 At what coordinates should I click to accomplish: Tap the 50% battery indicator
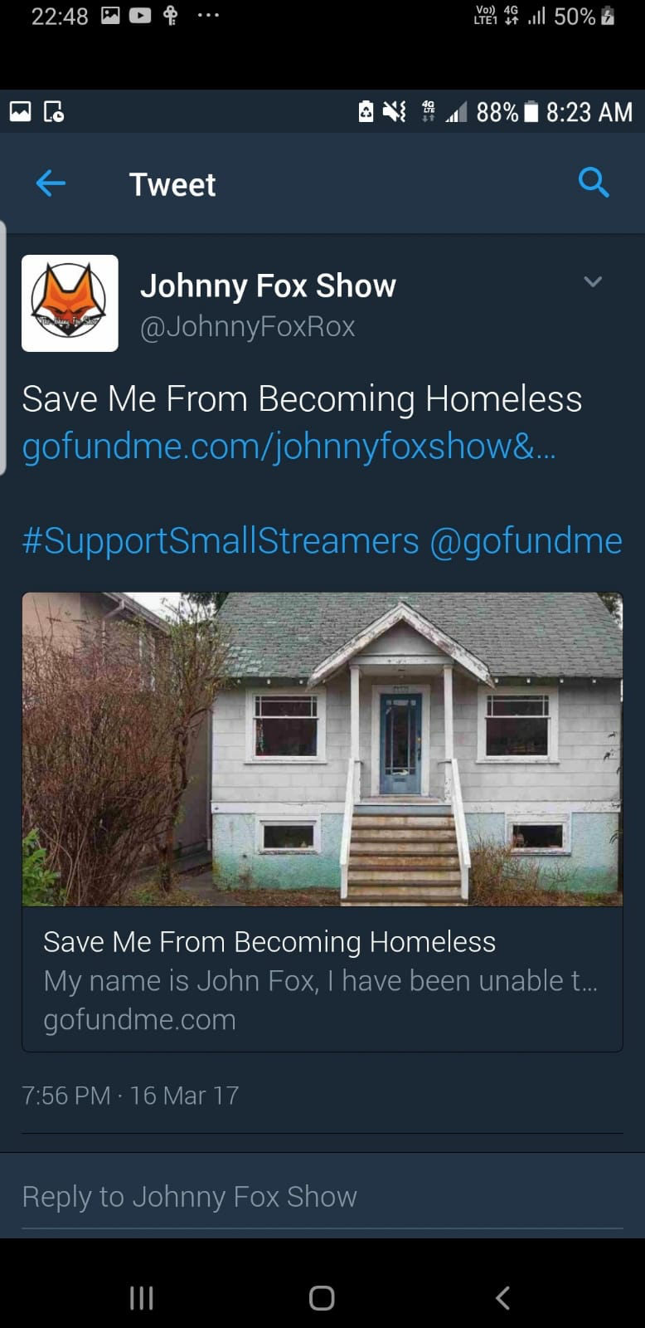tap(584, 16)
